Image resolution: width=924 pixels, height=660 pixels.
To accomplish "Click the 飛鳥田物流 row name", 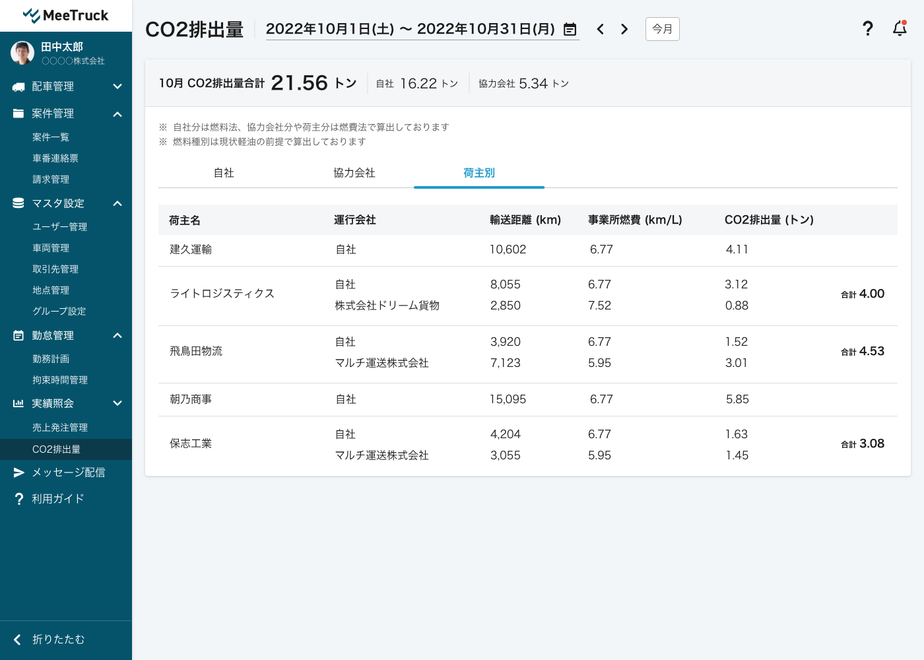I will pos(196,351).
